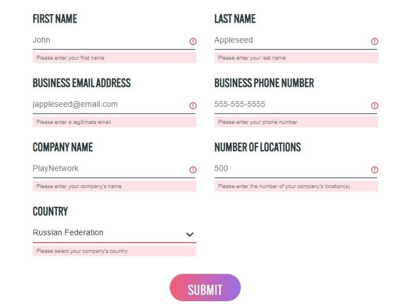Submit the contact form
The height and width of the screenshot is (304, 406).
tap(205, 288)
